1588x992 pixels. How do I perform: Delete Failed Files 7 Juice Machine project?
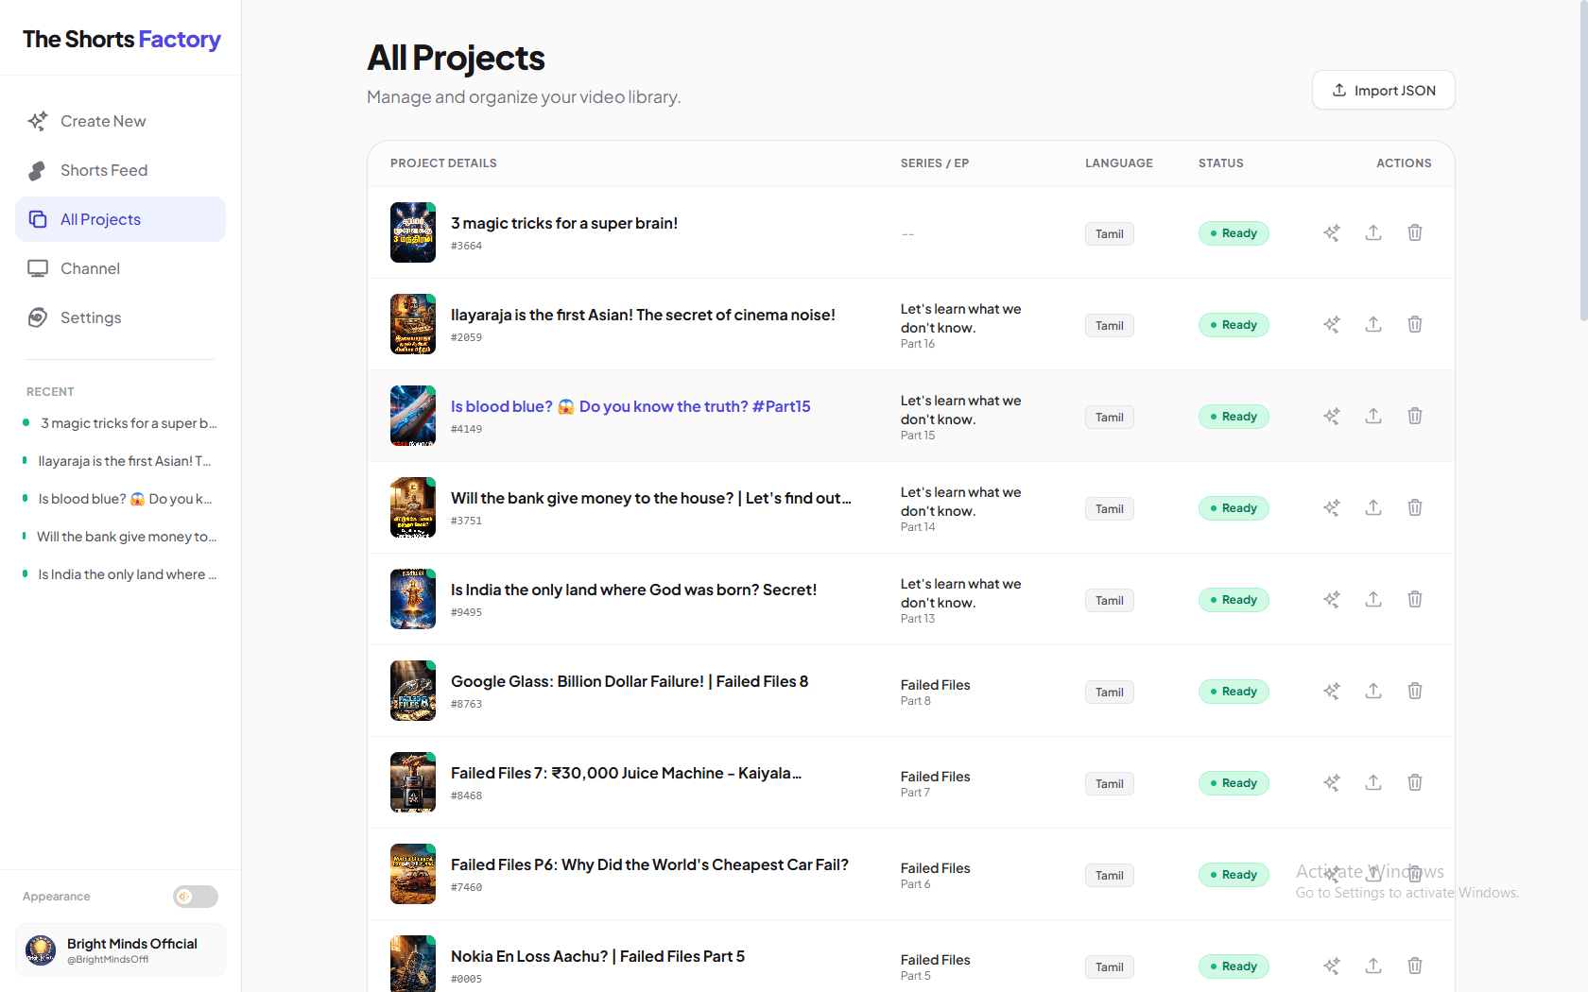(1415, 782)
